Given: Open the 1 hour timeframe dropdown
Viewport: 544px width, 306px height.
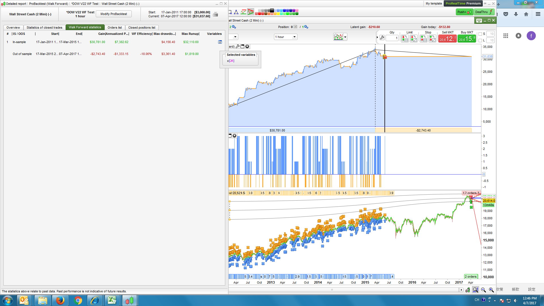Looking at the screenshot, I should [285, 37].
